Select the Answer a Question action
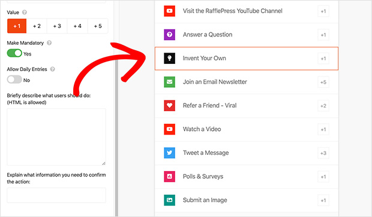372x217 pixels. (247, 35)
